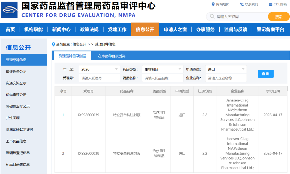This screenshot has height=174, width=290.
Task: Click the 受理号 input field
Action: coord(99,78)
